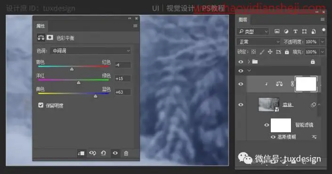Image resolution: width=332 pixels, height=174 pixels.
Task: Click the 不透明度 100% field
Action: [312, 42]
